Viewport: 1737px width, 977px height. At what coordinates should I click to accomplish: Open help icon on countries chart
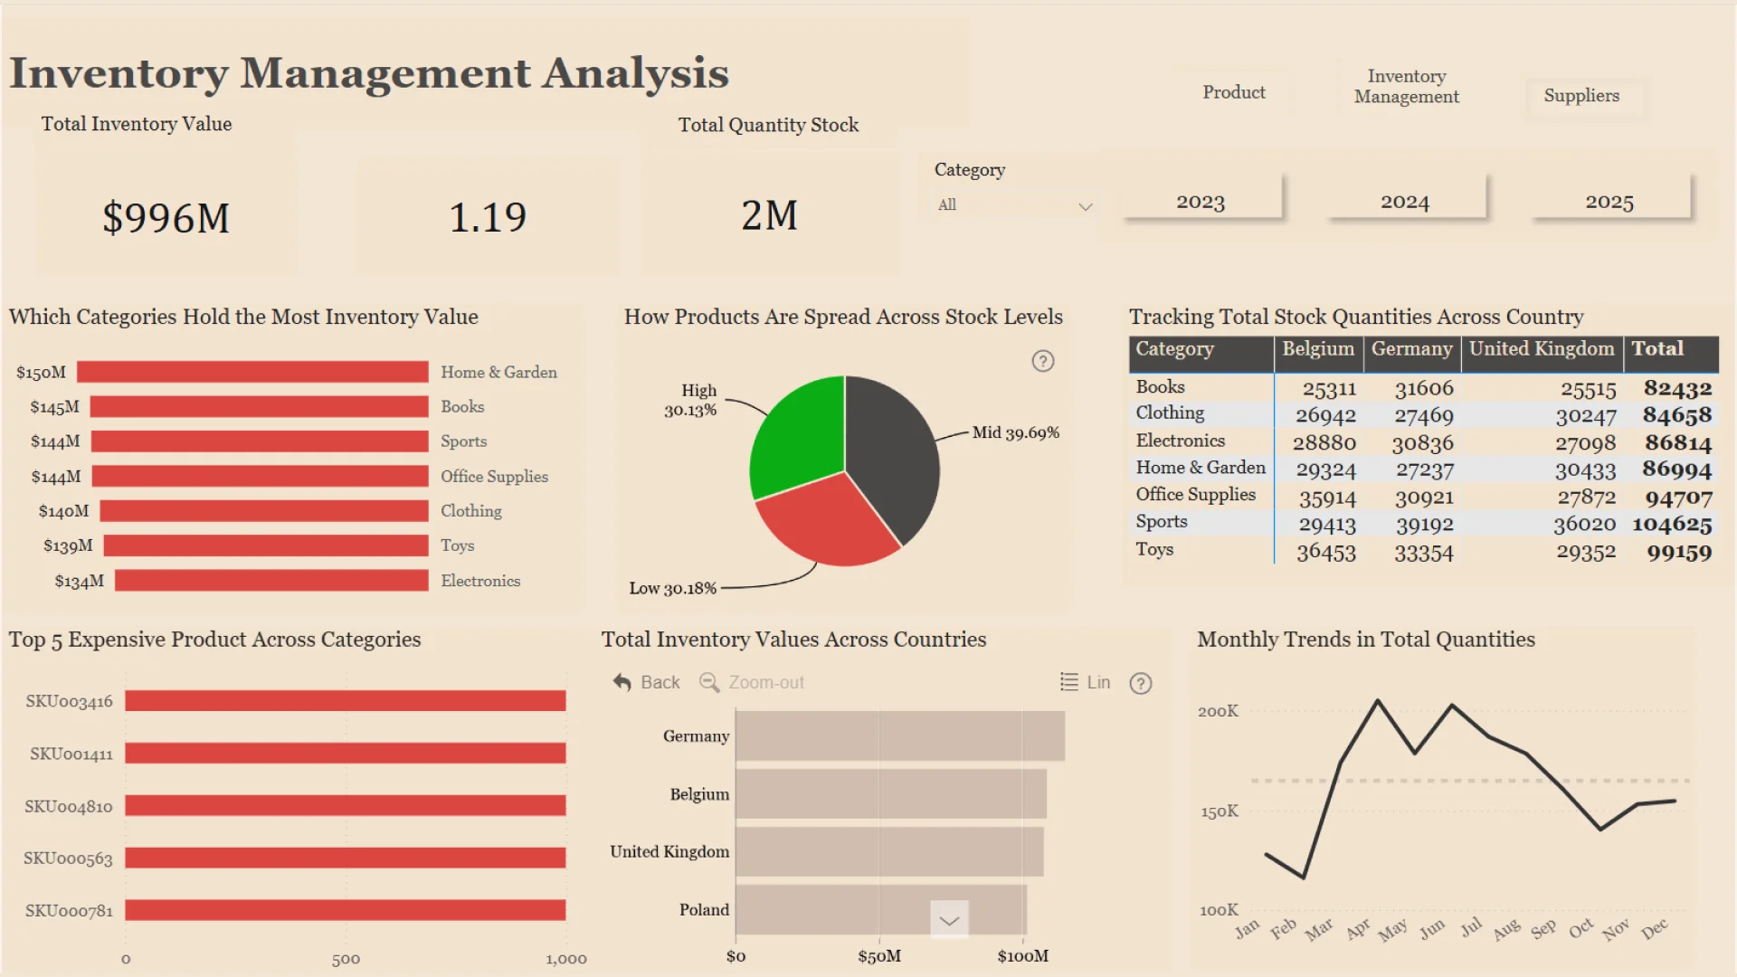1141,683
